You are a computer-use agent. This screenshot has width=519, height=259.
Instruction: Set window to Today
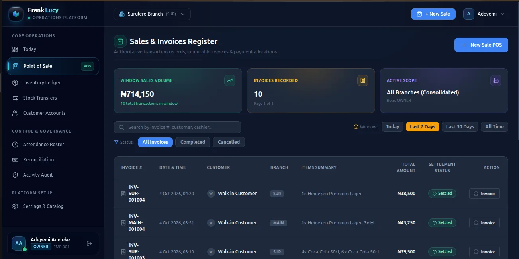click(392, 127)
